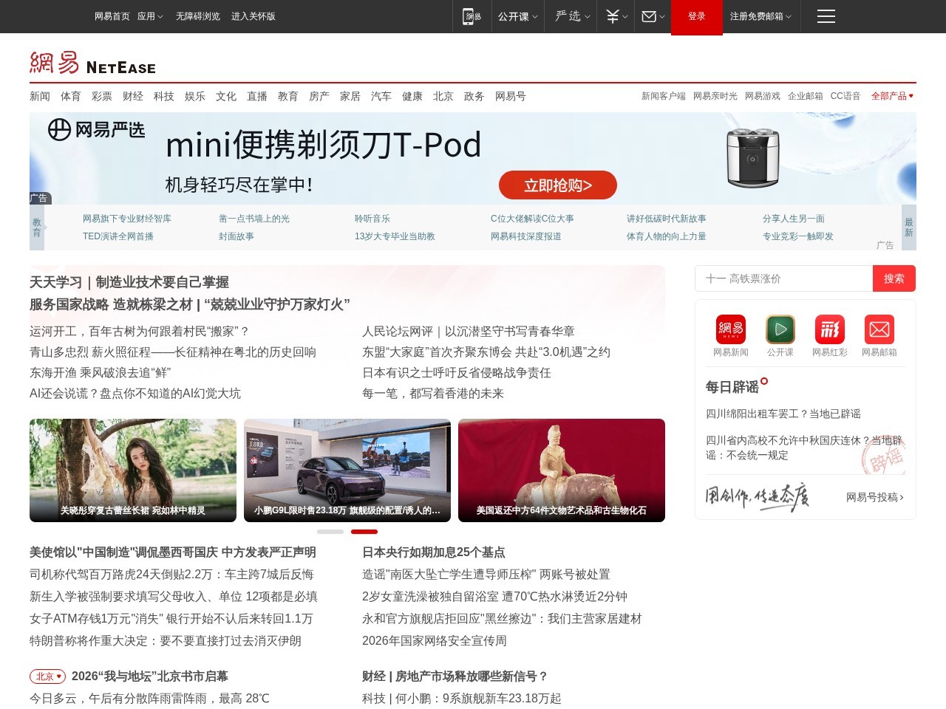Open 每日辟谣 section heading
The image size is (946, 709).
click(x=732, y=387)
